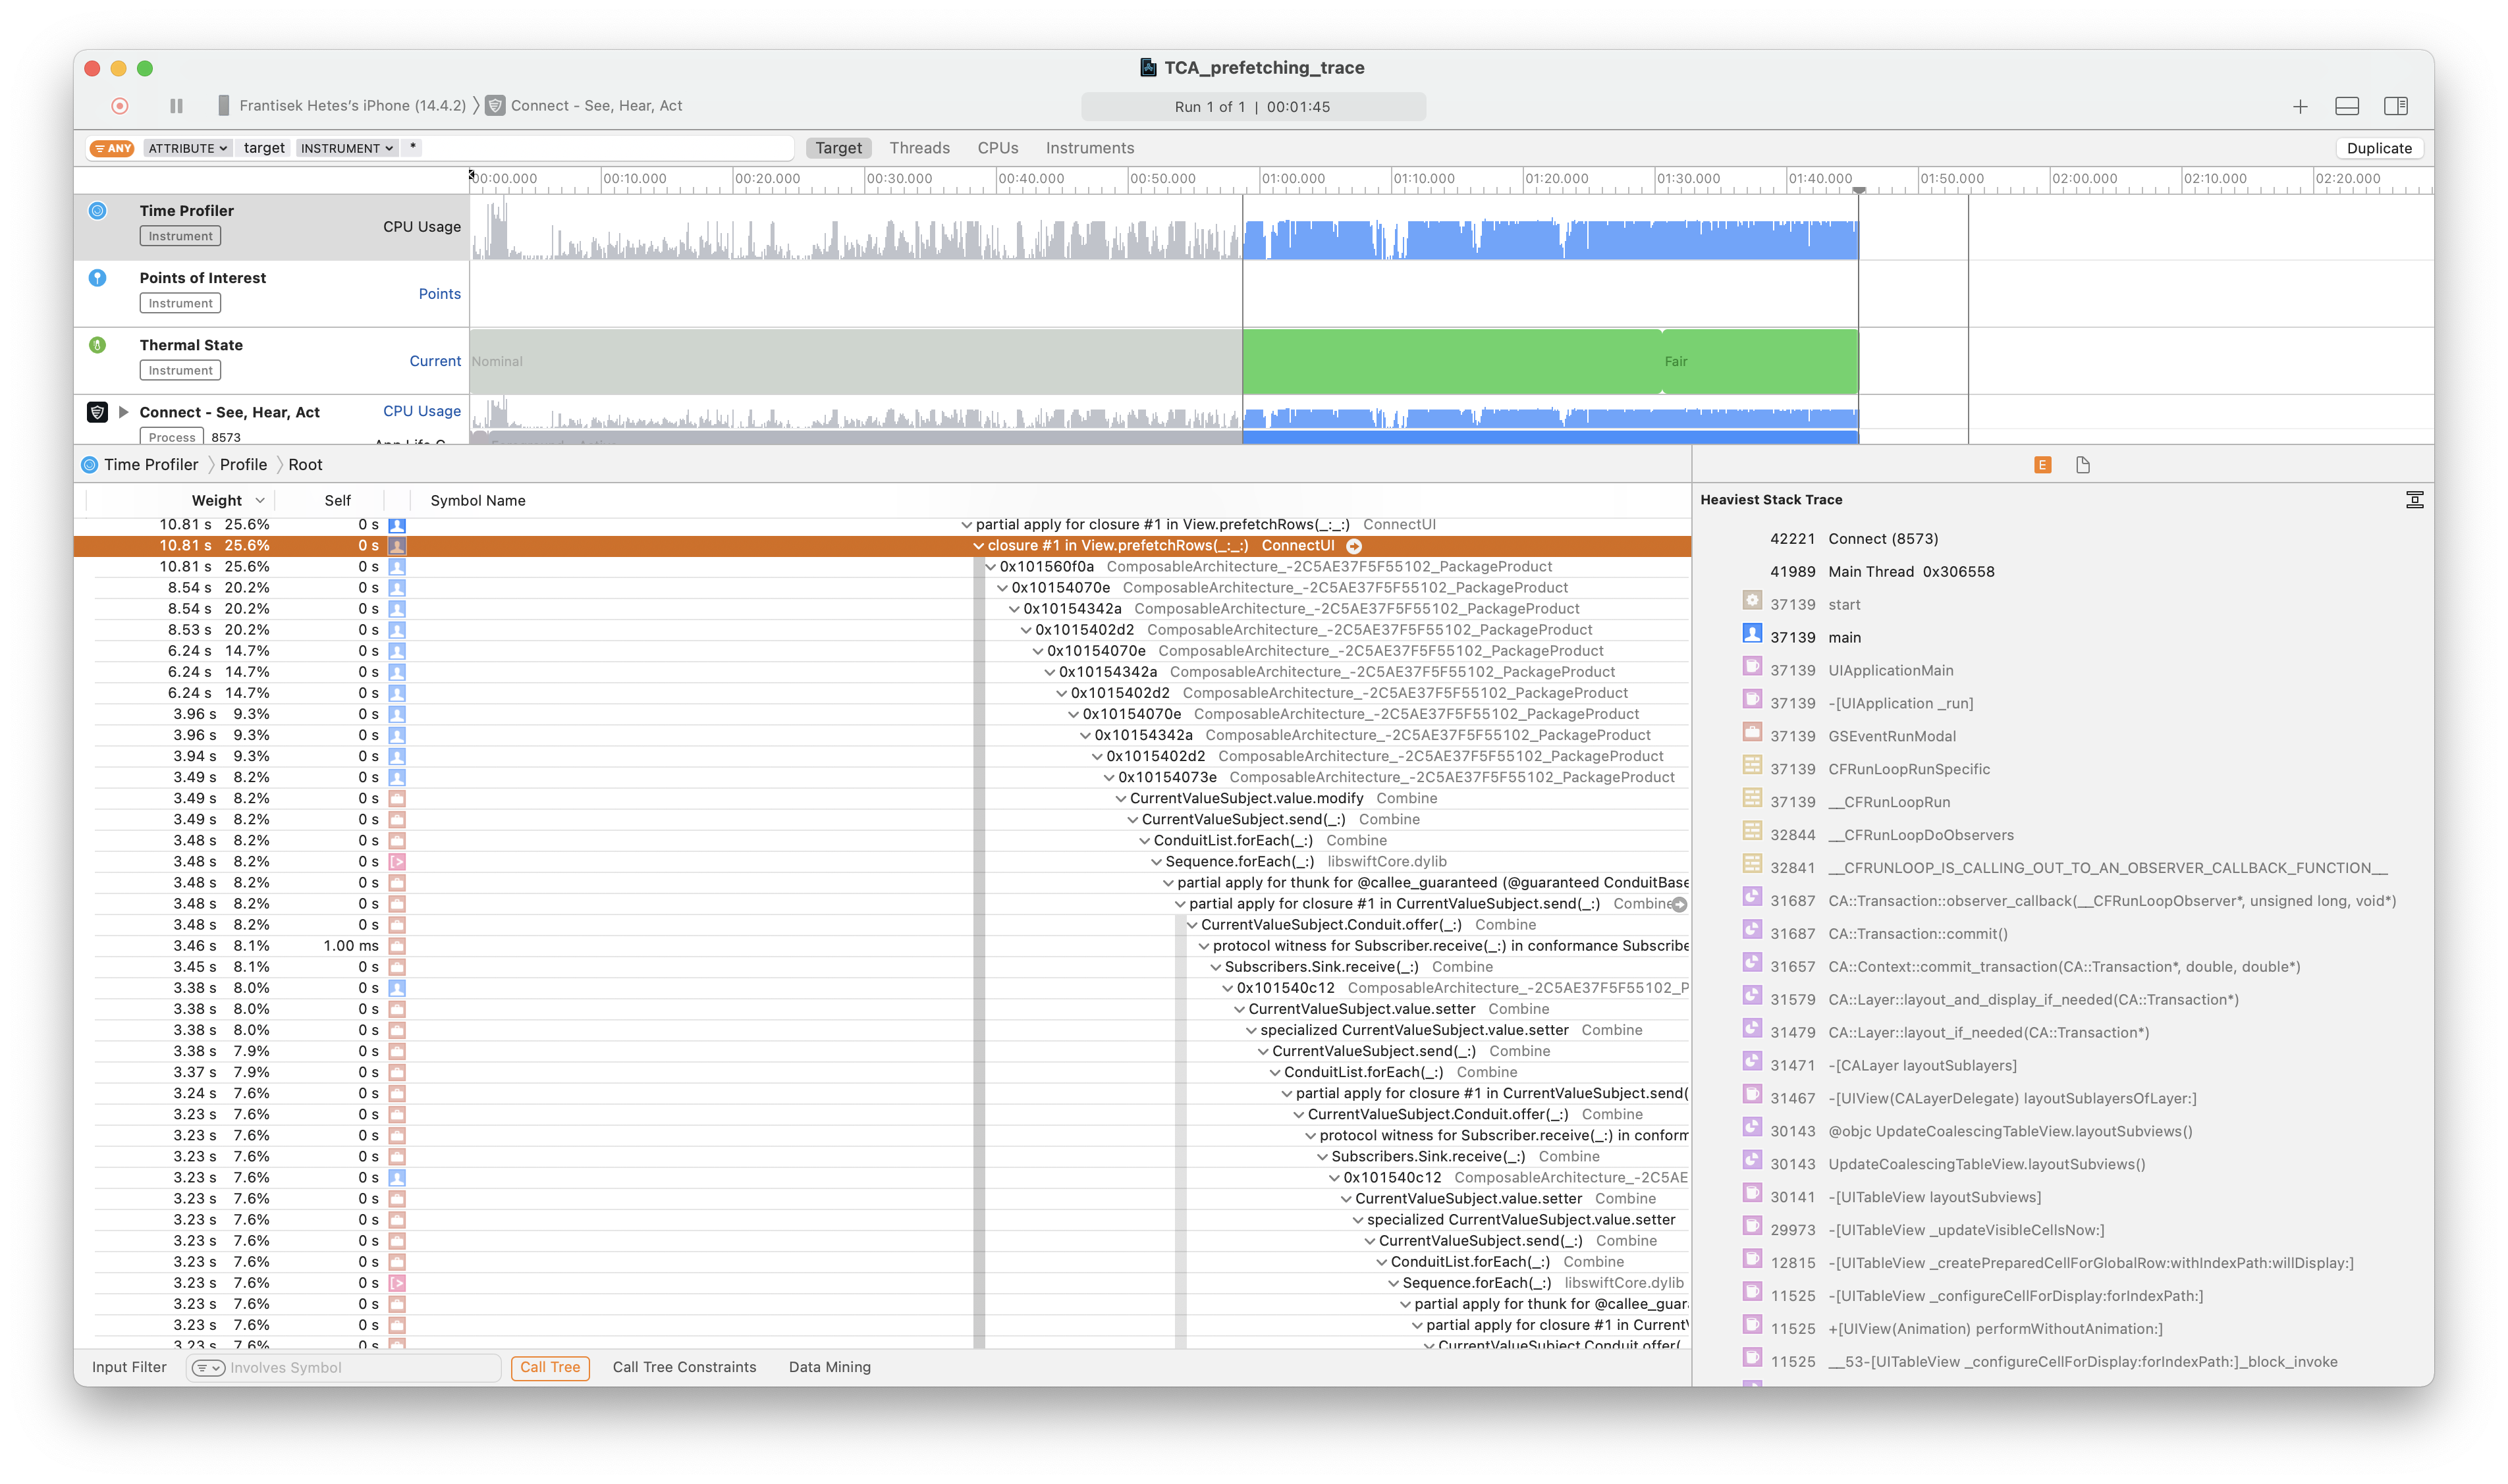This screenshot has height=1484, width=2508.
Task: Click the Extended Detail orange E icon
Action: [x=2042, y=464]
